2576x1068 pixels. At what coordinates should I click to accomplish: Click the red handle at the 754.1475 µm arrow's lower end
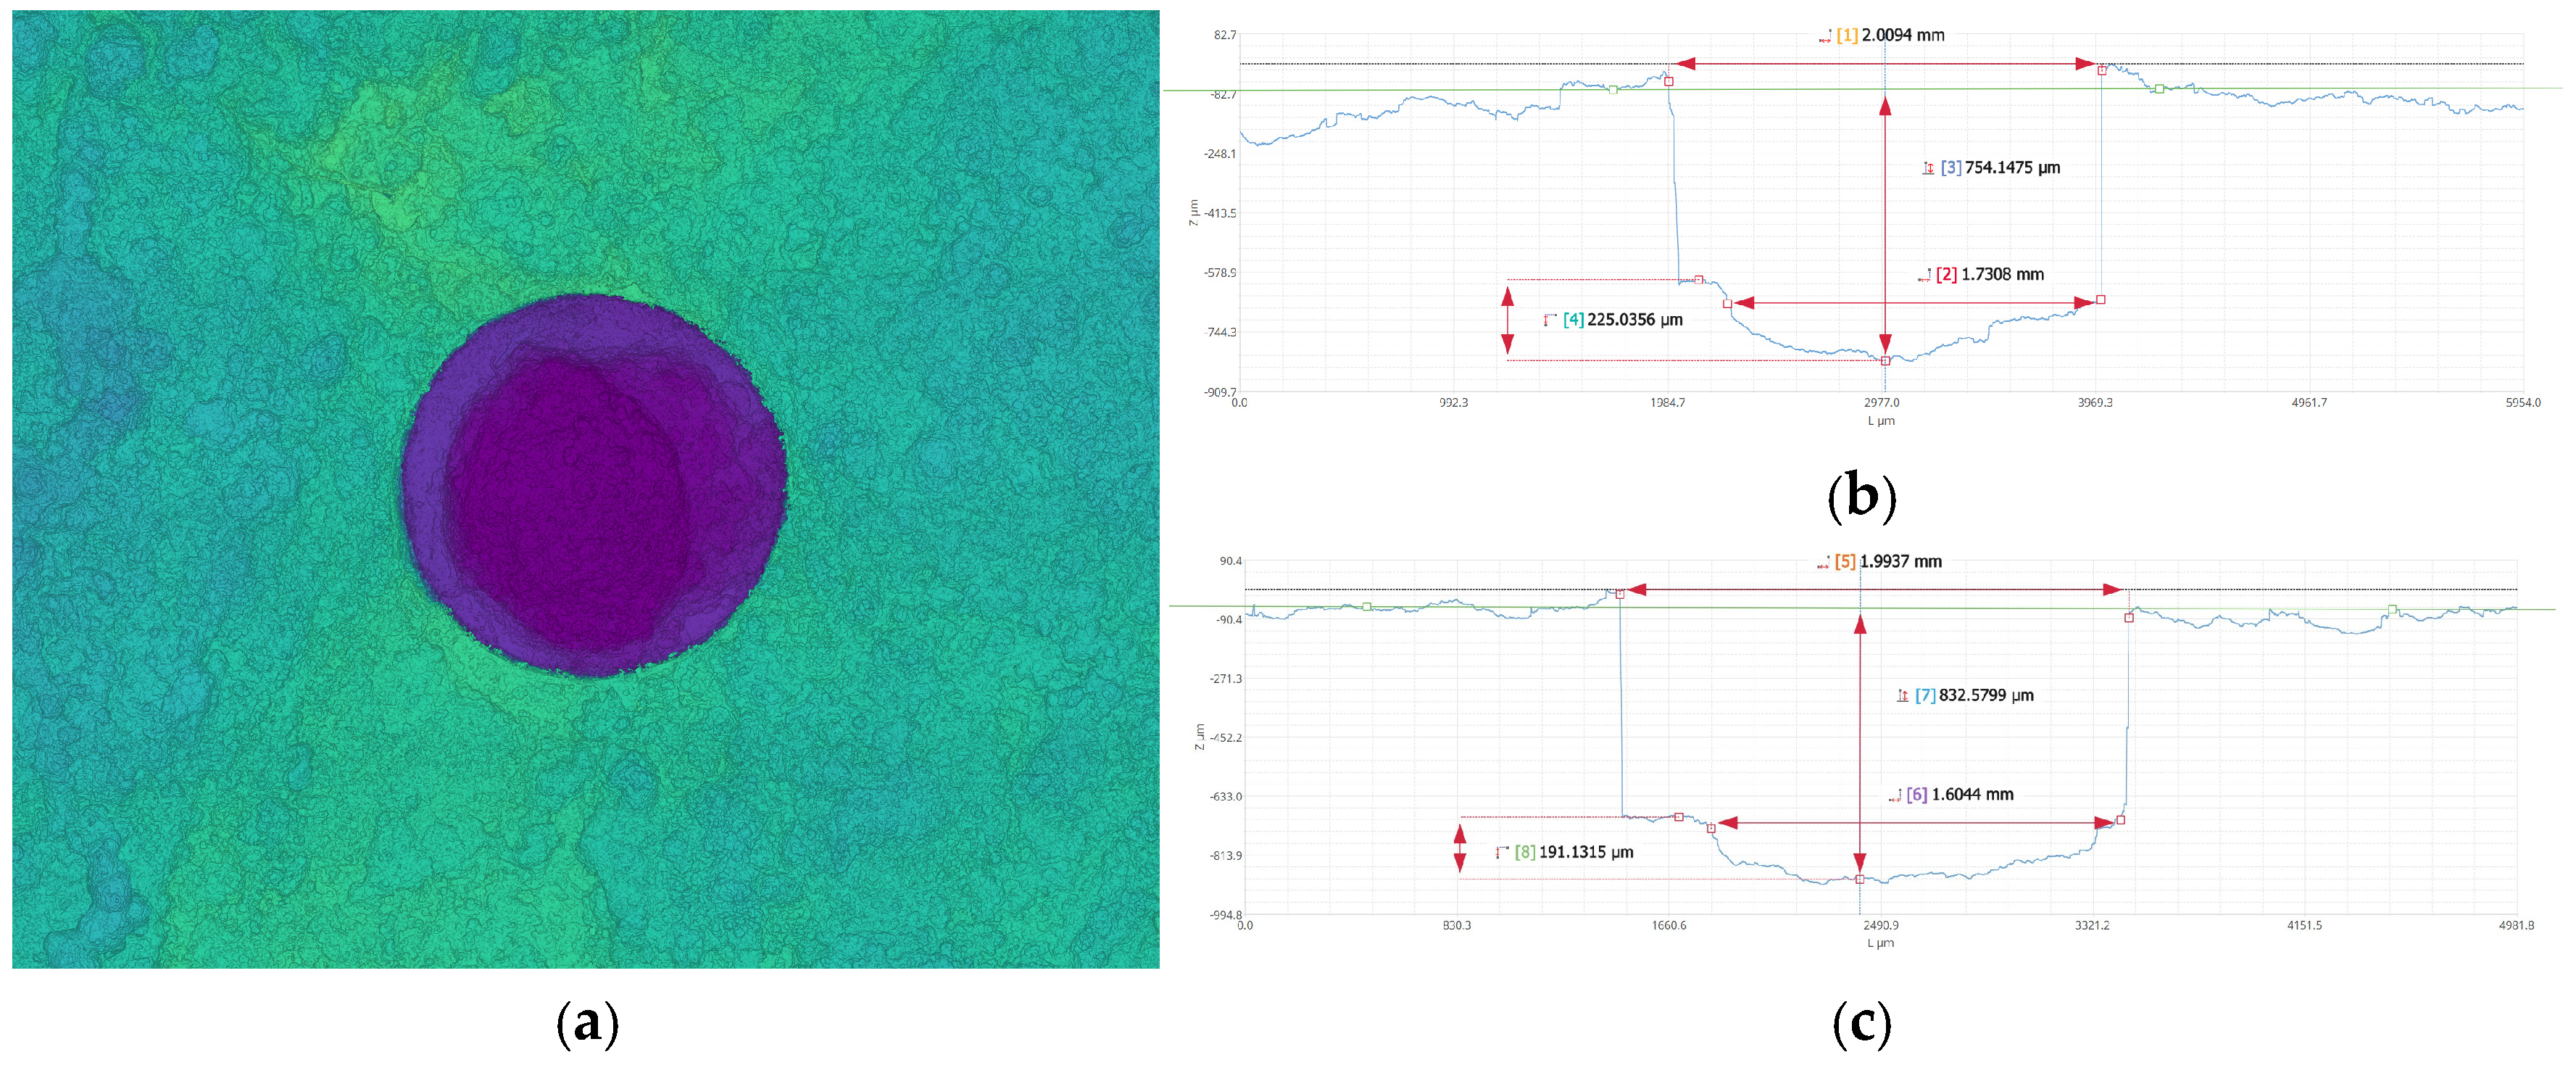pos(1885,361)
